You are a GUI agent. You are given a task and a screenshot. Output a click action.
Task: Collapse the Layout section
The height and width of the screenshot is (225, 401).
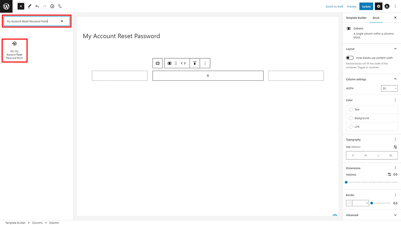coord(395,49)
